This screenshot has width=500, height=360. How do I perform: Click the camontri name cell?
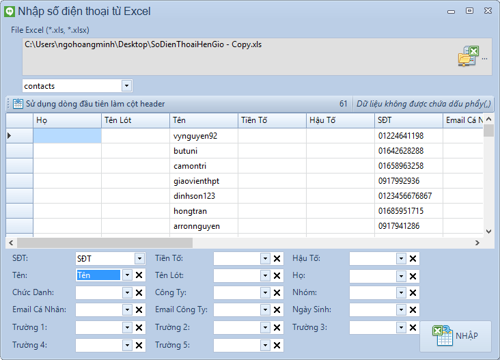(204, 166)
